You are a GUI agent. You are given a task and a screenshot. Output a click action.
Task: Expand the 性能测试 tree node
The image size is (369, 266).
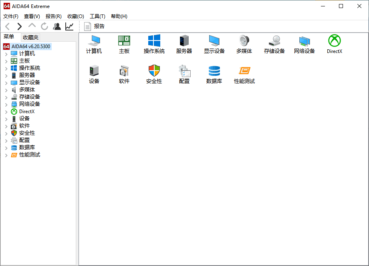[6, 155]
